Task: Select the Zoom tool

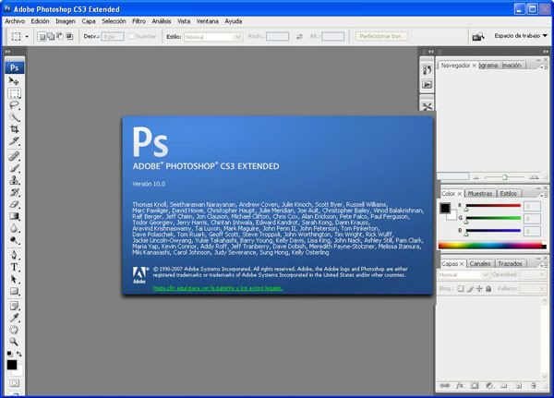Action: (x=14, y=342)
